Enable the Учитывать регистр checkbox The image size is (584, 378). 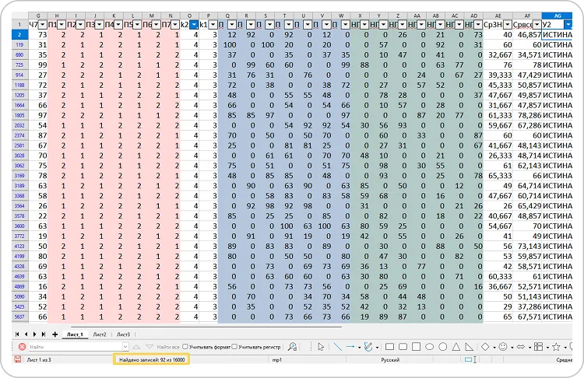coord(234,347)
